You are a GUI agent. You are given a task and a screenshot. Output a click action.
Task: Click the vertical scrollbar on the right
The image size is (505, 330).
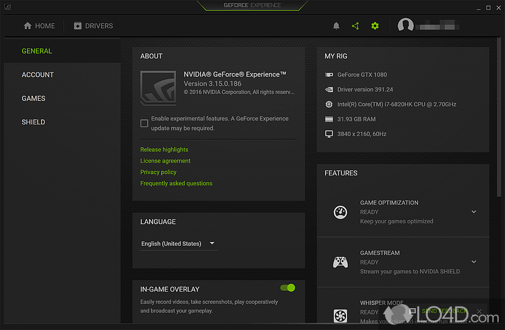click(x=499, y=116)
